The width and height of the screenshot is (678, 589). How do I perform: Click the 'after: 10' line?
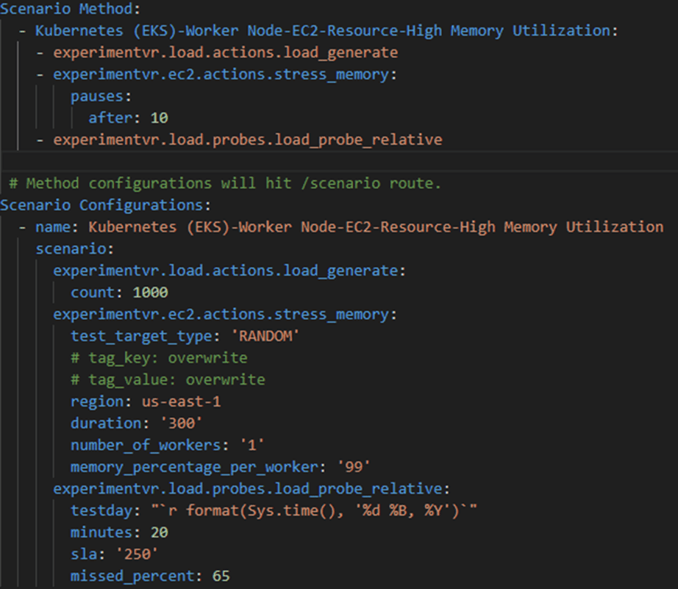point(128,118)
